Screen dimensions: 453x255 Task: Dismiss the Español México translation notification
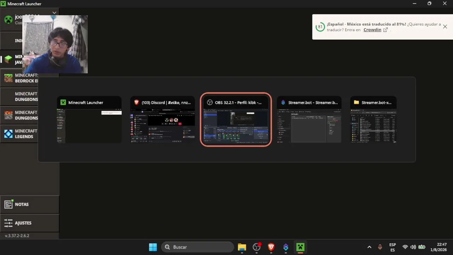(445, 27)
